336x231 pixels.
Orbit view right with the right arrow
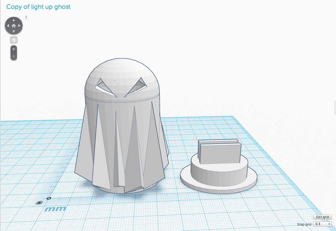tap(19, 26)
